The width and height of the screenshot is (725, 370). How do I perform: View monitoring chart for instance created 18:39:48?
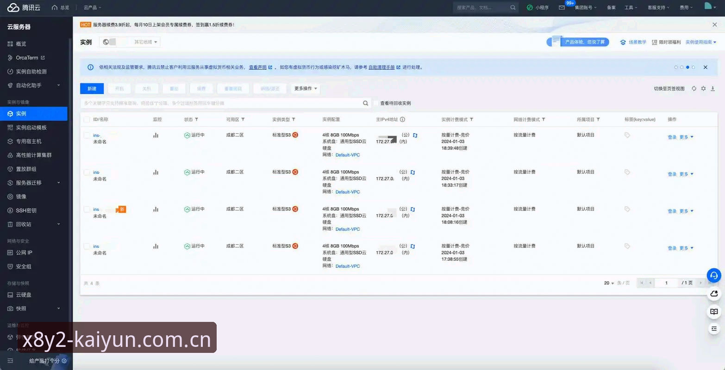coord(156,135)
